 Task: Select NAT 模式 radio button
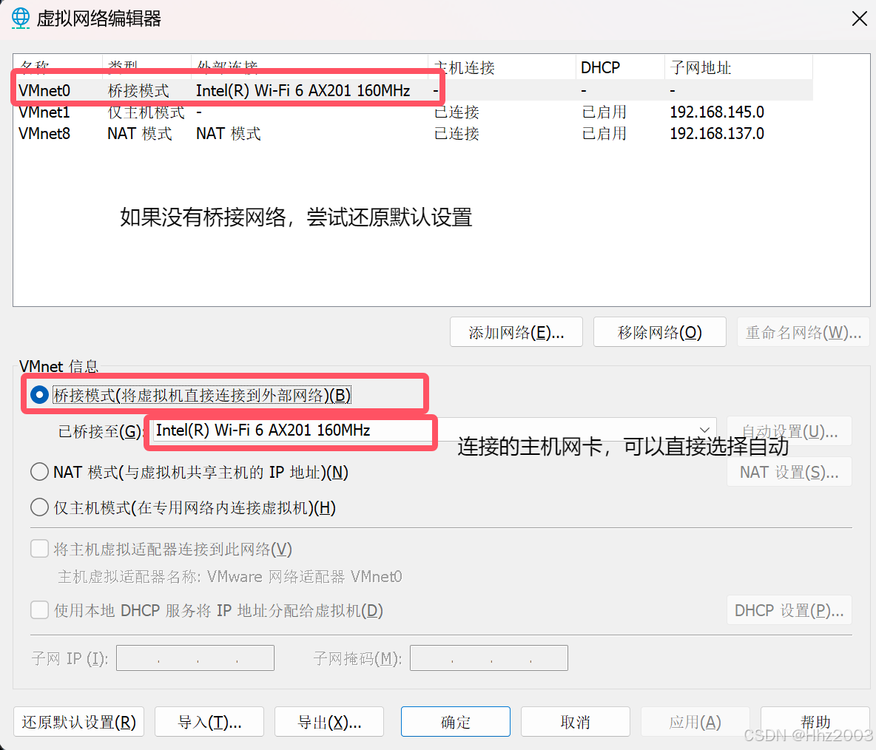point(39,472)
